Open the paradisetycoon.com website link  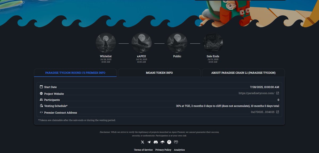[256, 93]
